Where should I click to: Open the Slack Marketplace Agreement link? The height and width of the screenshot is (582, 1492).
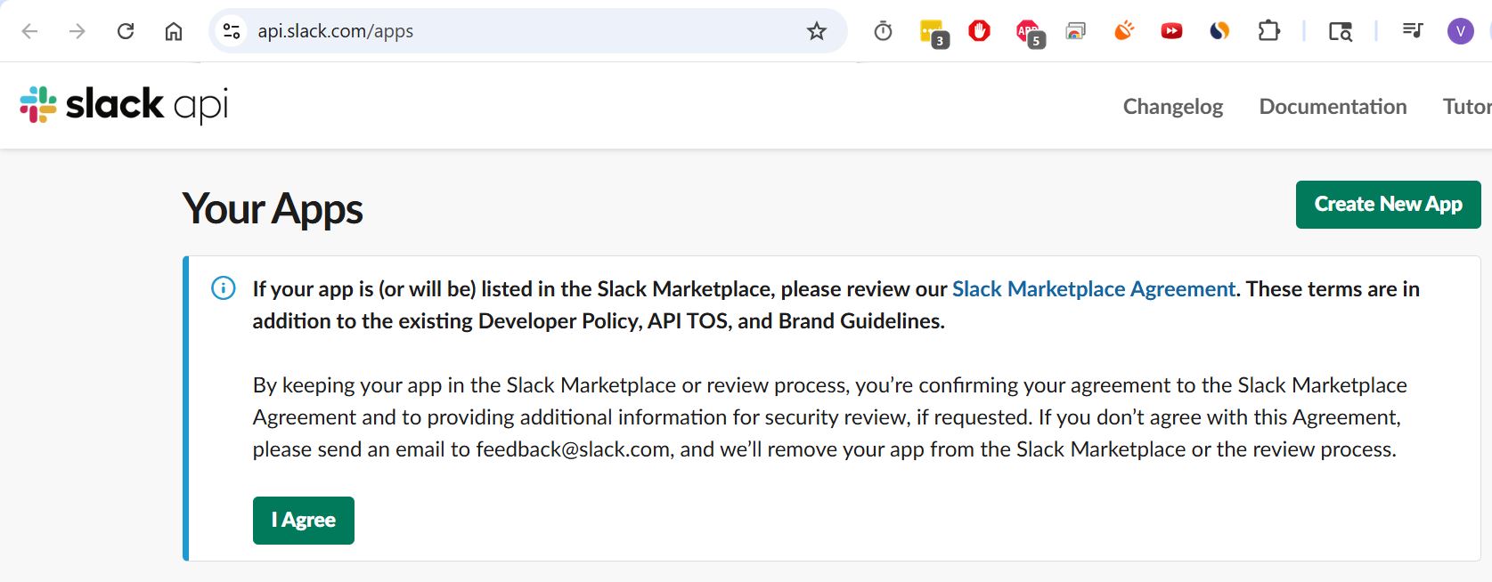click(x=1094, y=289)
